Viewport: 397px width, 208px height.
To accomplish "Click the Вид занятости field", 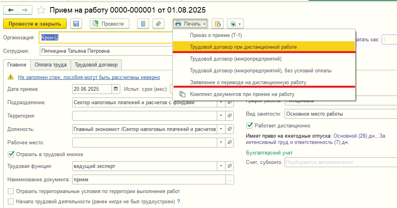I will click(x=341, y=114).
